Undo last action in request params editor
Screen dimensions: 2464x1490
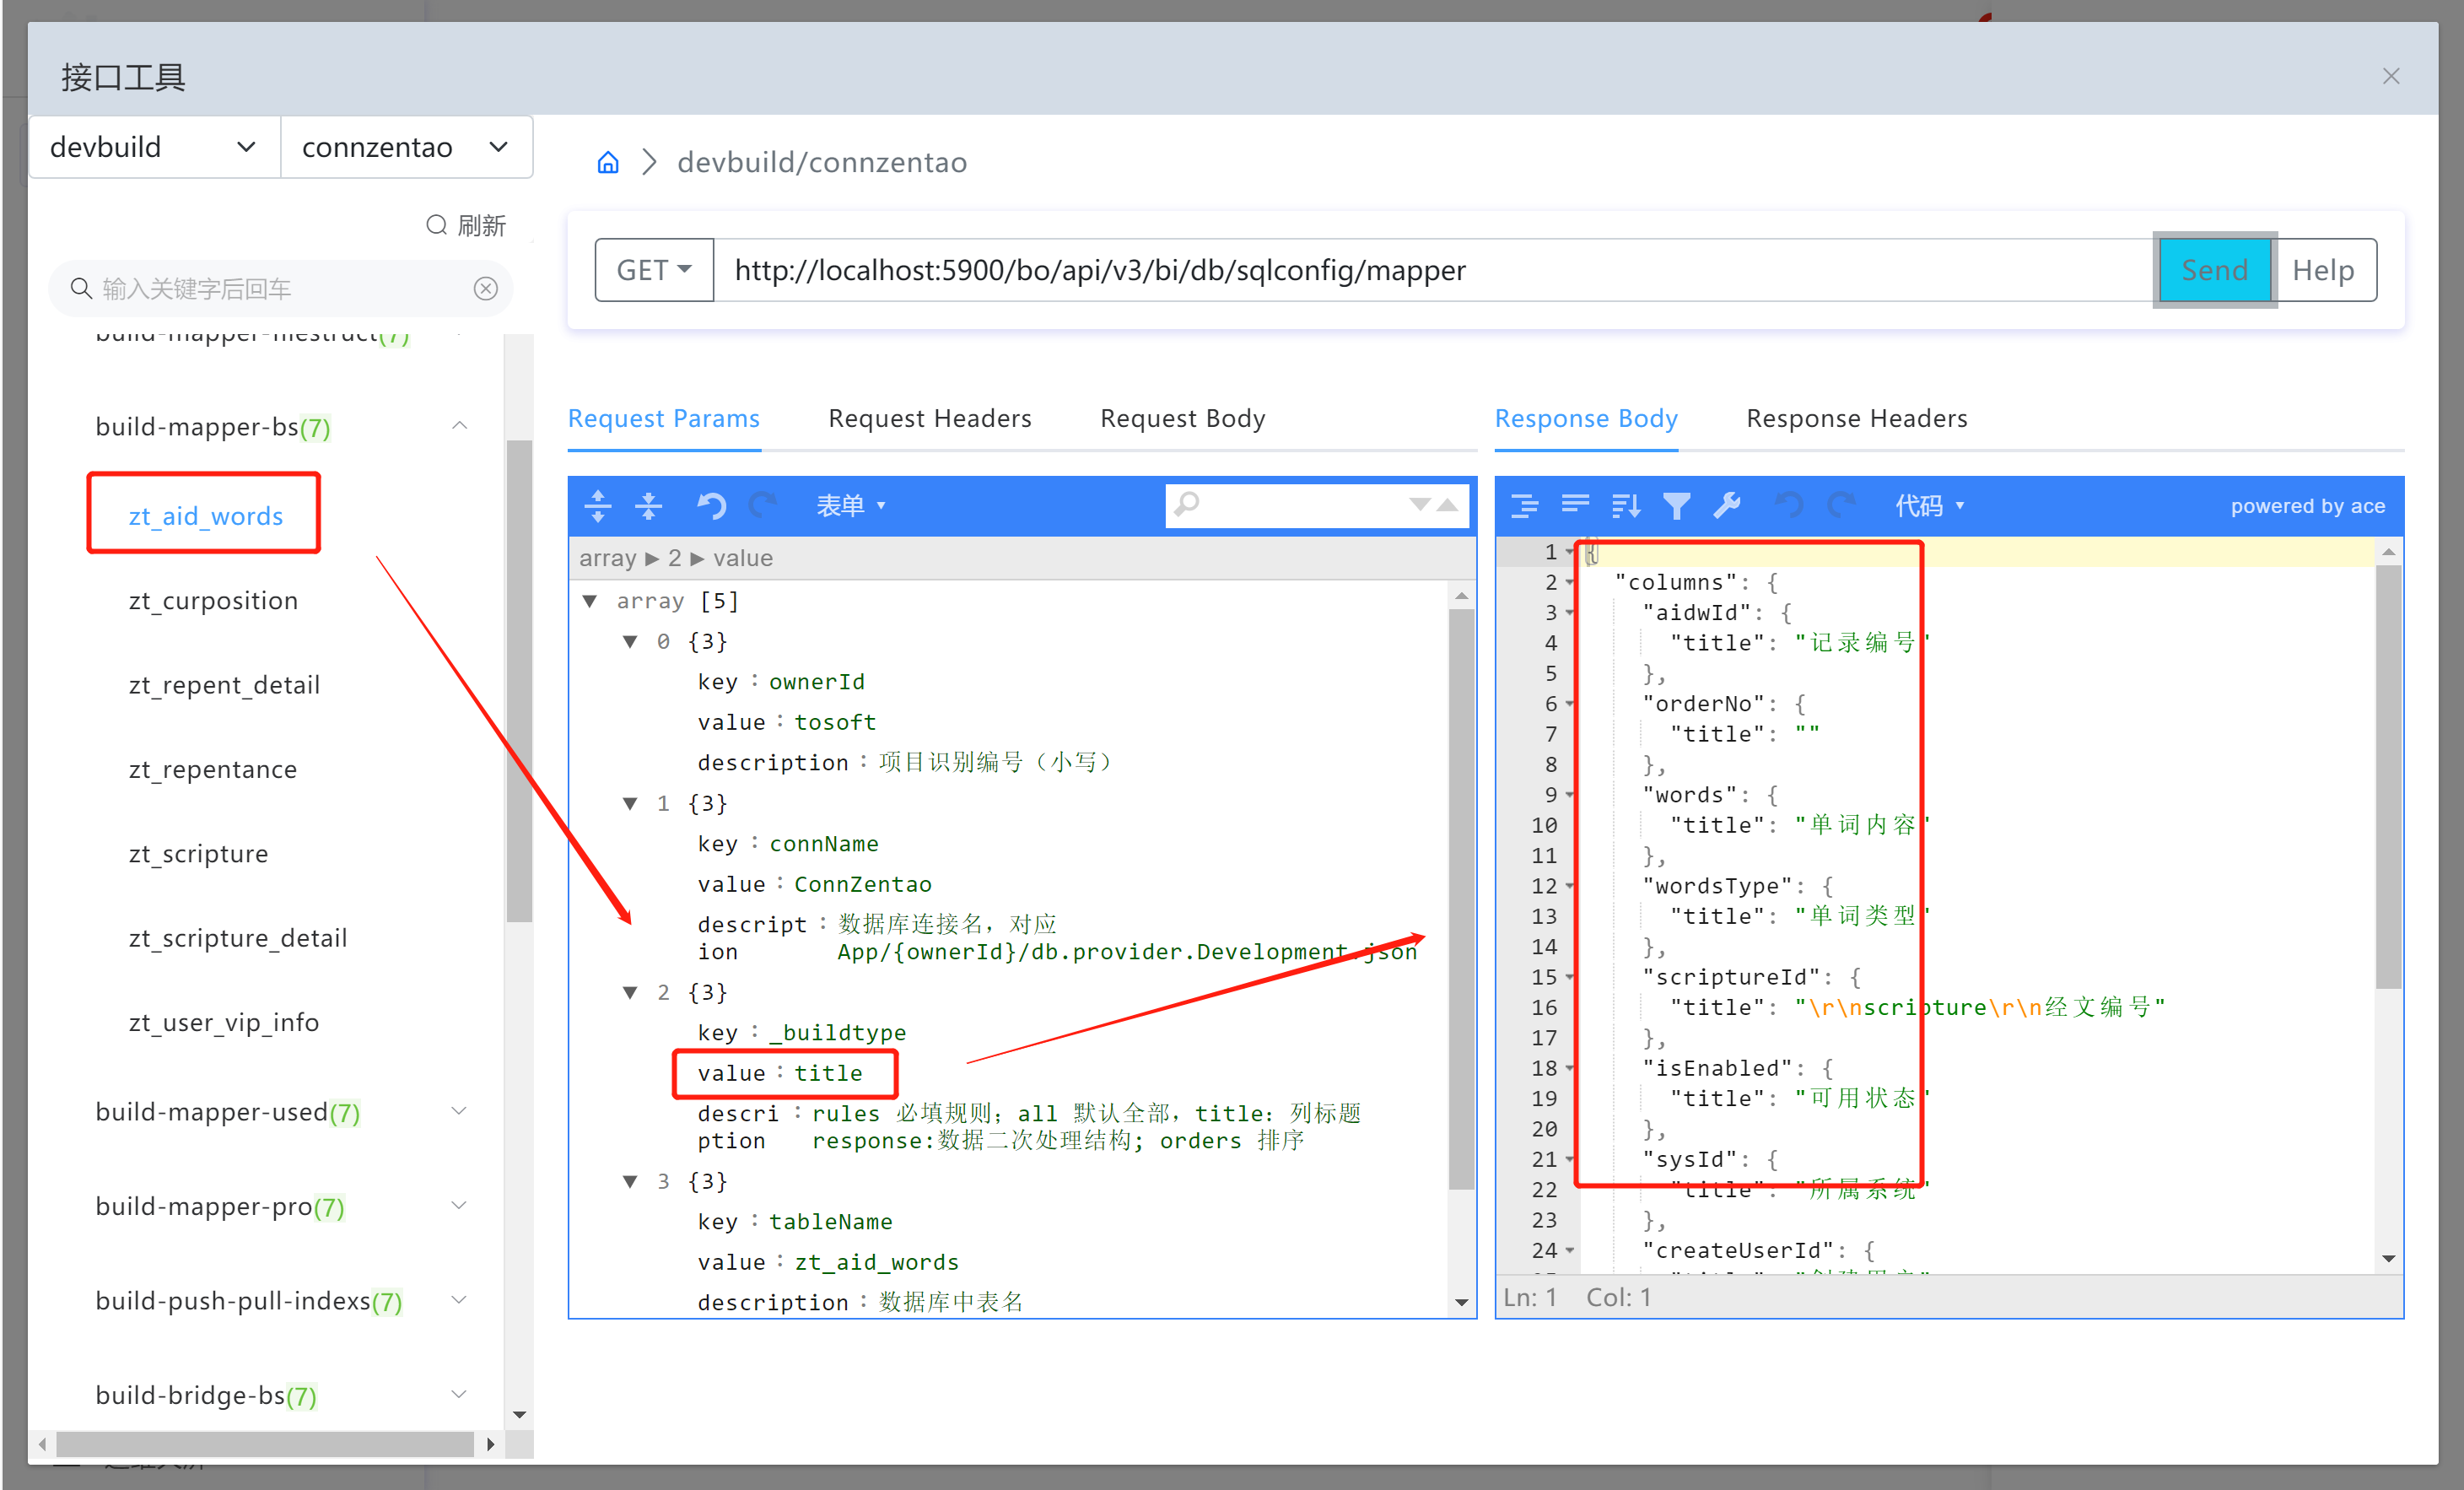point(711,505)
